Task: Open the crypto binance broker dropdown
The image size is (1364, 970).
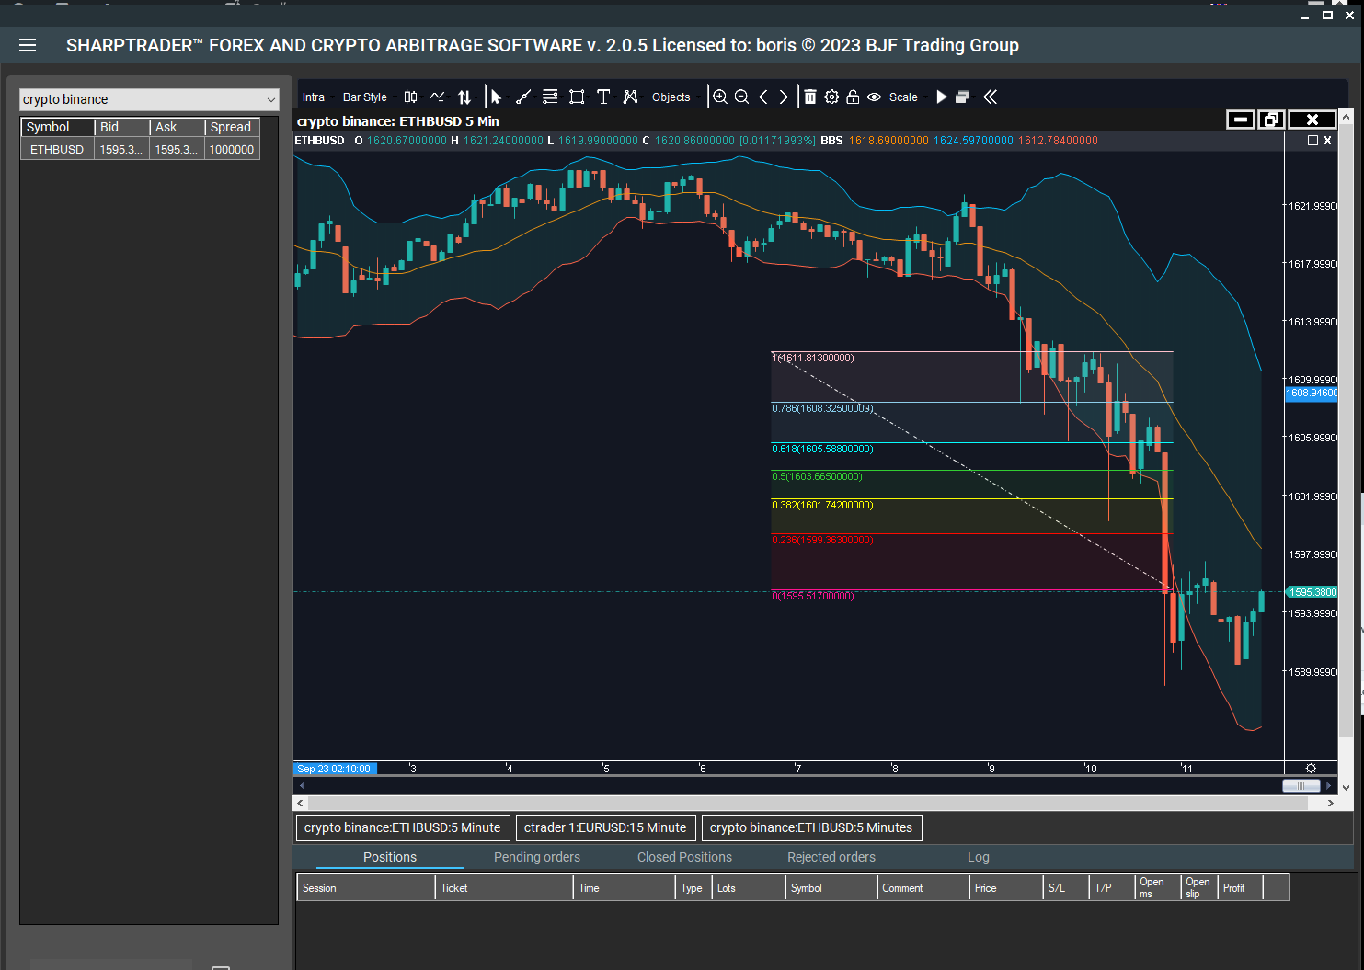Action: pyautogui.click(x=149, y=99)
